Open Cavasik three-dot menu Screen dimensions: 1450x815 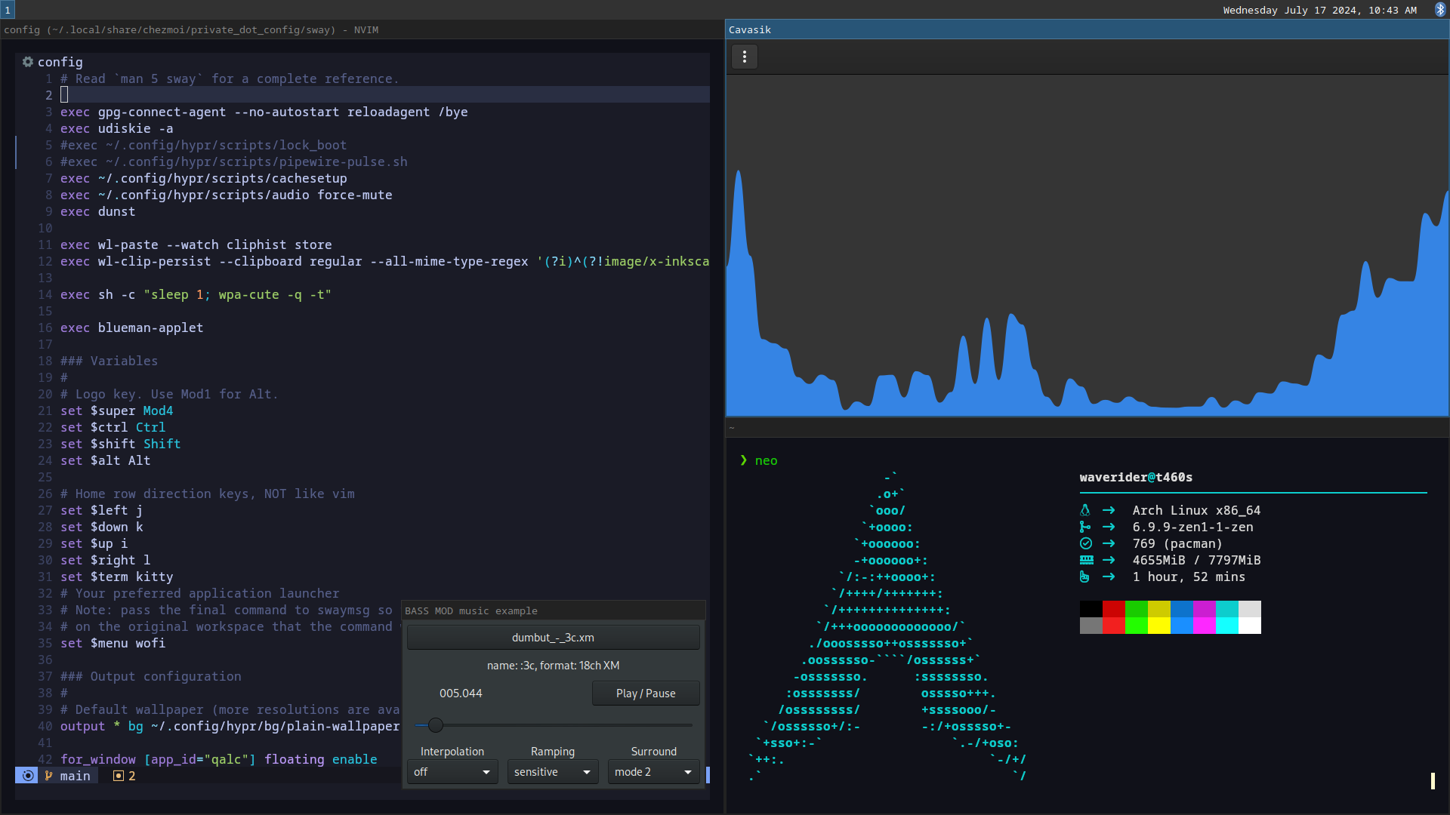tap(745, 57)
